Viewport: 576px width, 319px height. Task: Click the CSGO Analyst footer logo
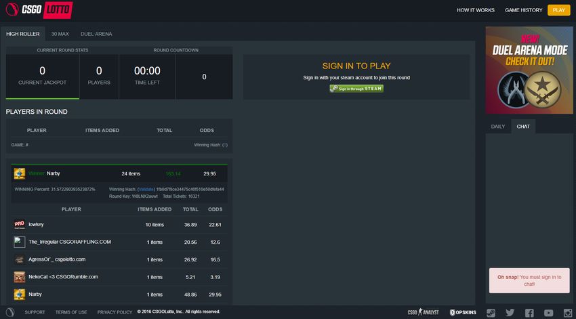click(x=423, y=312)
